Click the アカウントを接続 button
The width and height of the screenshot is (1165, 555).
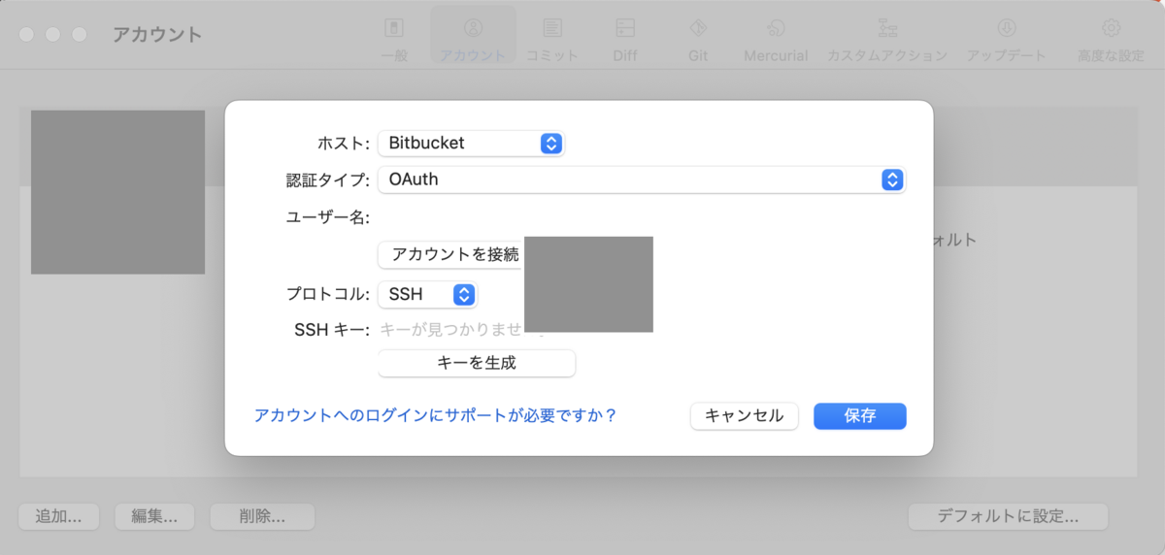451,255
